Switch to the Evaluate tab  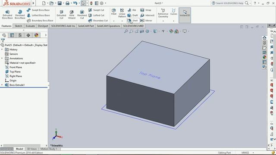pyautogui.click(x=30, y=26)
